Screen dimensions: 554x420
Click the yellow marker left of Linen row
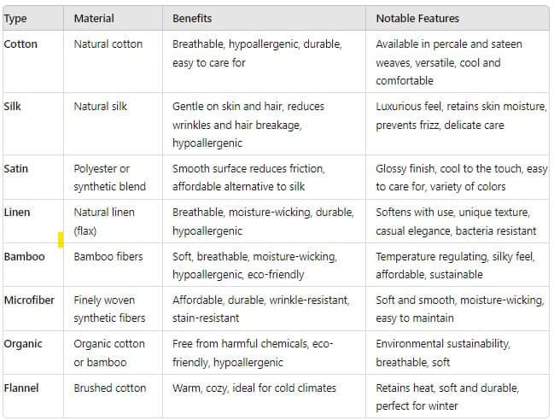coord(61,240)
